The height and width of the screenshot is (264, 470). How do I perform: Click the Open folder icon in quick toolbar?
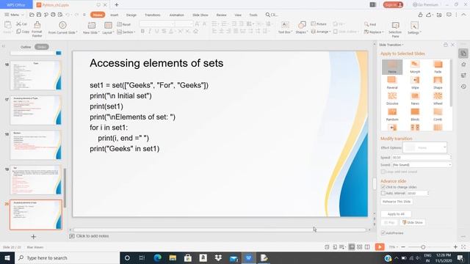click(32, 15)
